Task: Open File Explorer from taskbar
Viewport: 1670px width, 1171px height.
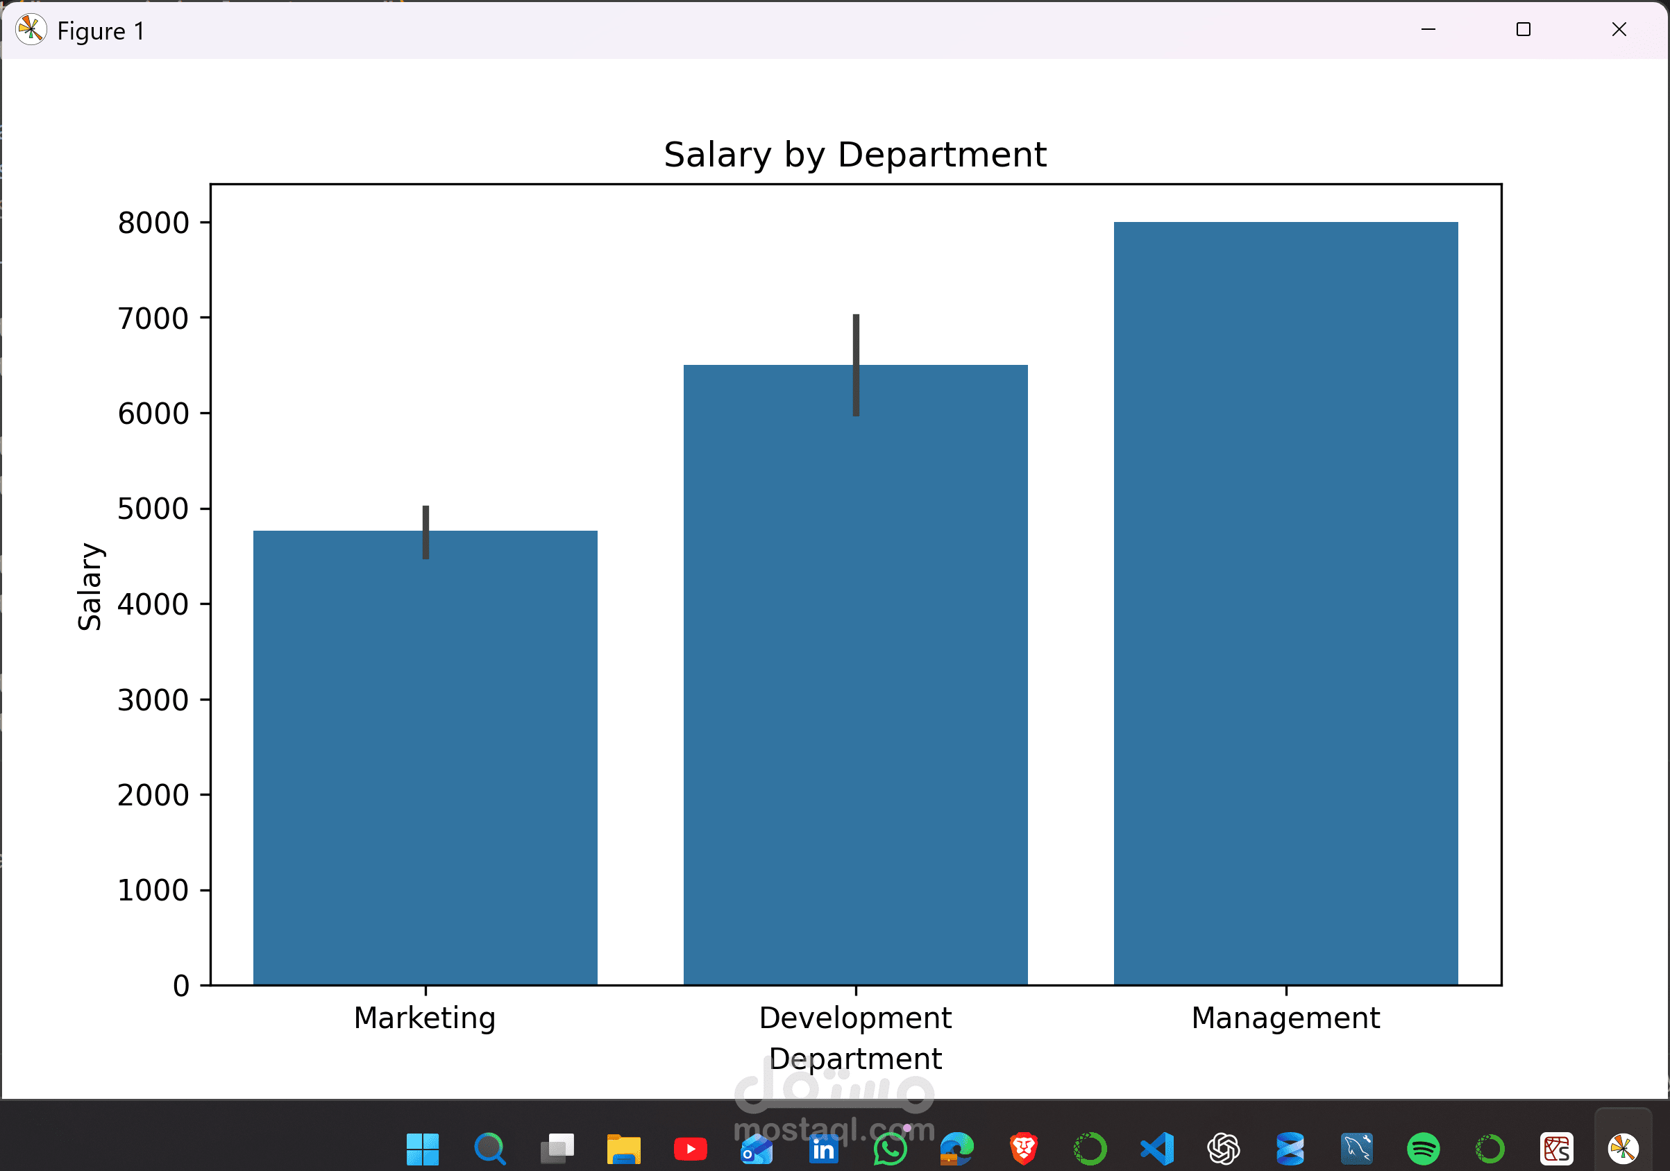Action: tap(623, 1149)
